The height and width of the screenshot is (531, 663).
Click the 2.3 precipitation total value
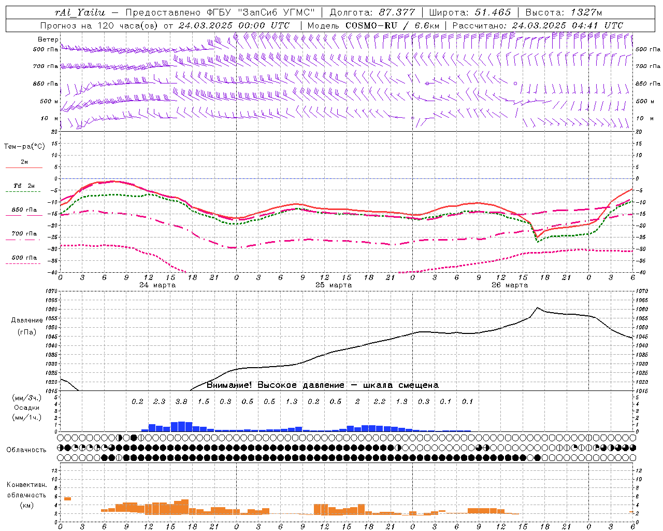point(159,402)
